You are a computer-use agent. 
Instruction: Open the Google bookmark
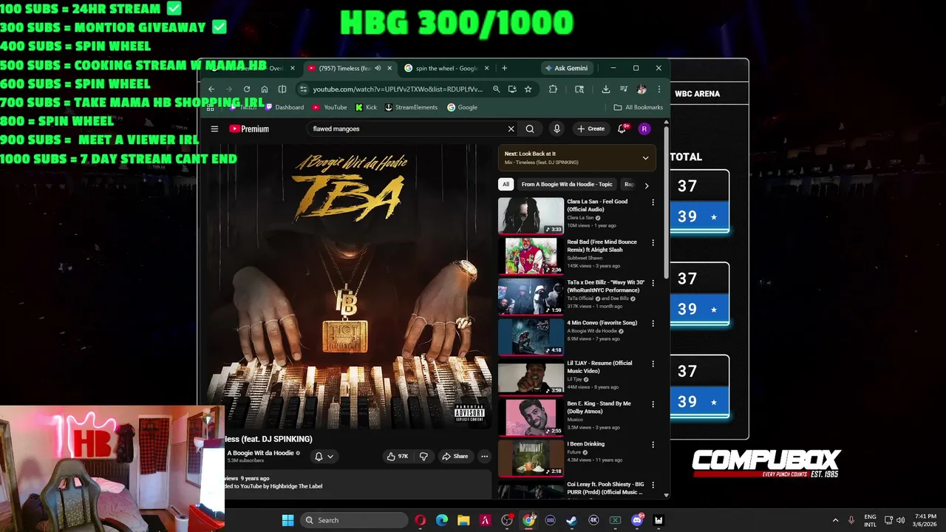462,107
